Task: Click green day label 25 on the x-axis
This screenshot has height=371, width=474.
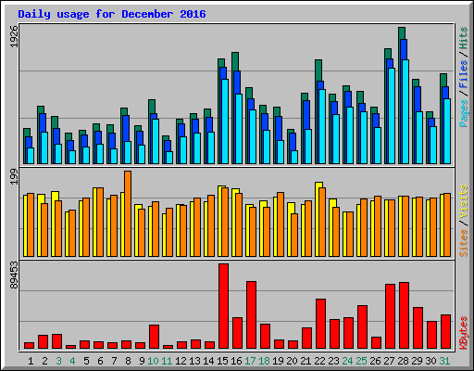Action: point(361,361)
